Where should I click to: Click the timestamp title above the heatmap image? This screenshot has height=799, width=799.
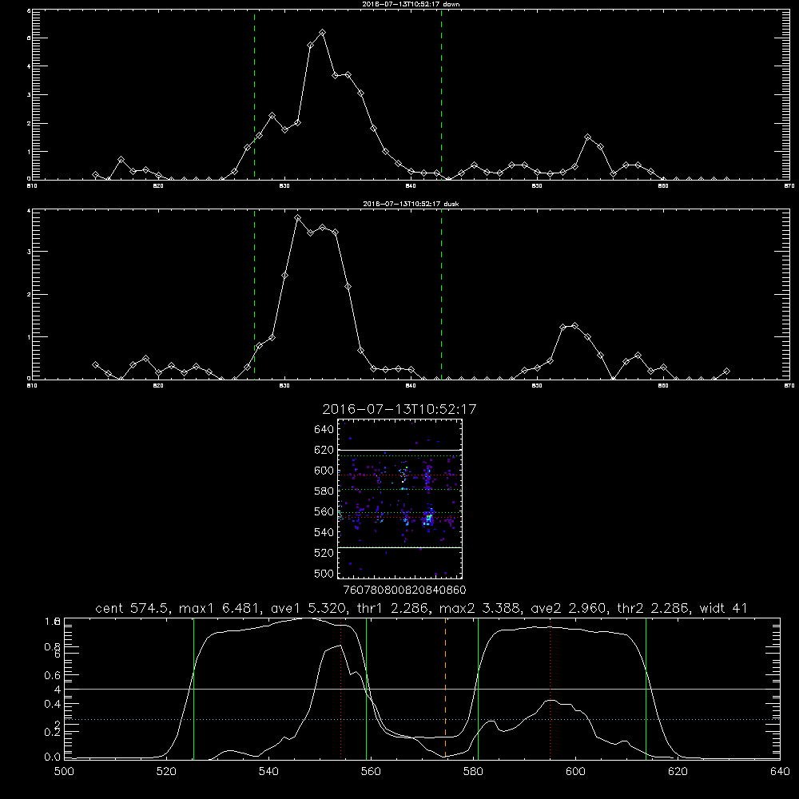[399, 409]
